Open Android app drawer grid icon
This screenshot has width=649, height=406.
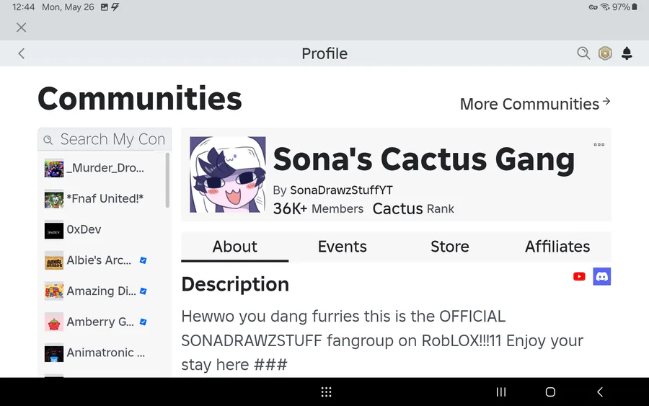point(326,392)
